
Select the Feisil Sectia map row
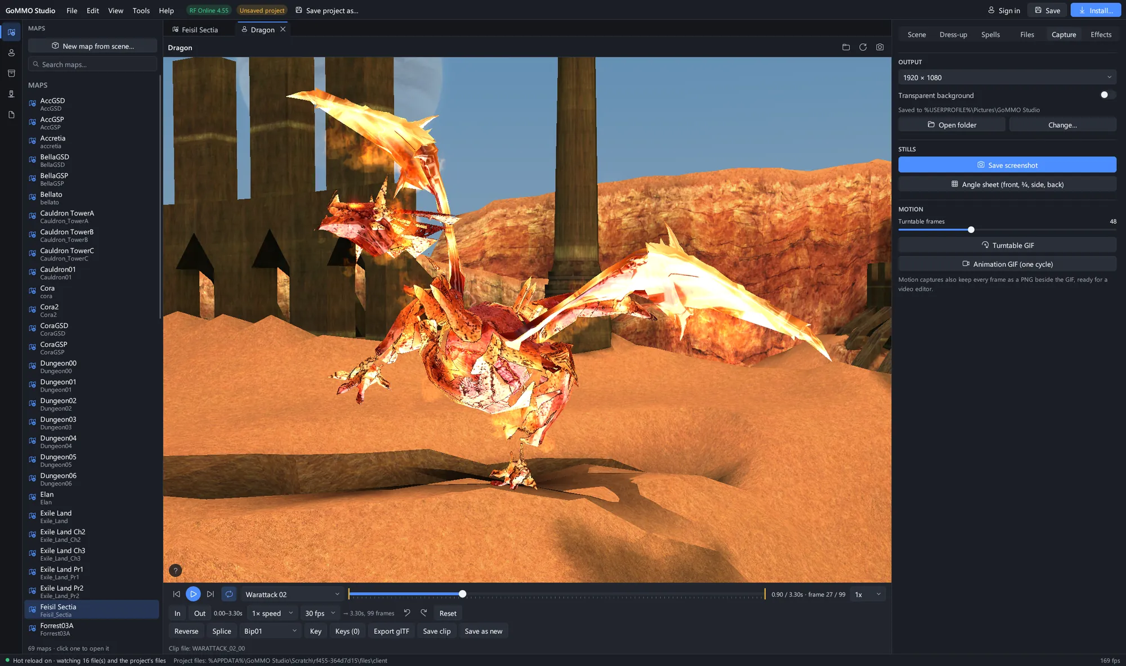(92, 610)
